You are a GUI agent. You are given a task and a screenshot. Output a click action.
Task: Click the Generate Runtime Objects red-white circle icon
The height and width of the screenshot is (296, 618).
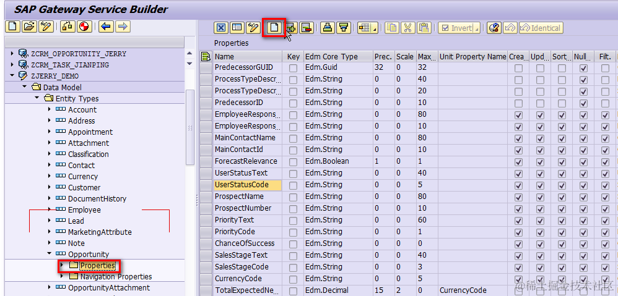[85, 27]
